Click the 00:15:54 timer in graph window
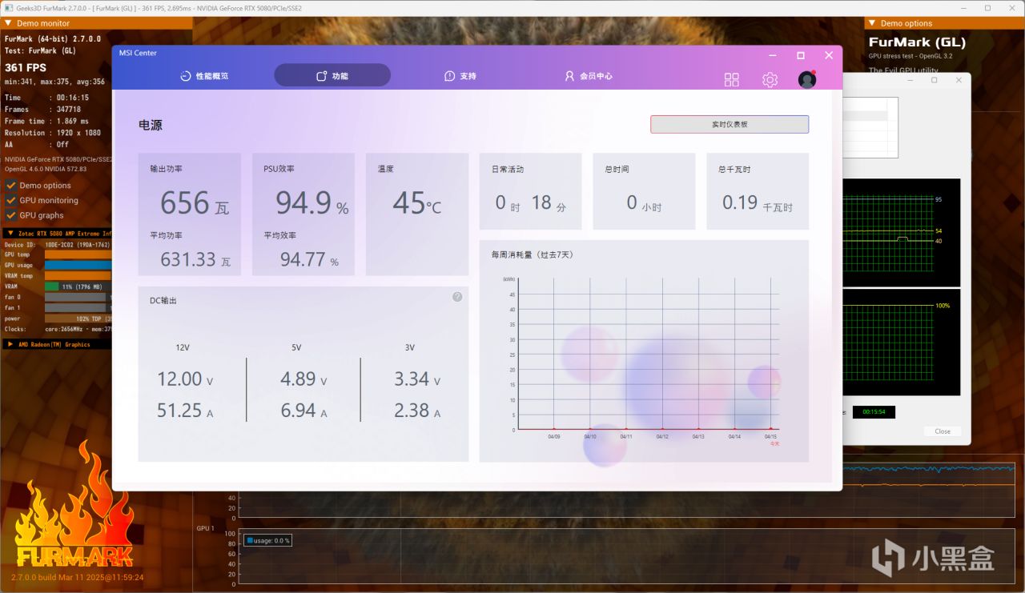The width and height of the screenshot is (1025, 593). pyautogui.click(x=874, y=412)
